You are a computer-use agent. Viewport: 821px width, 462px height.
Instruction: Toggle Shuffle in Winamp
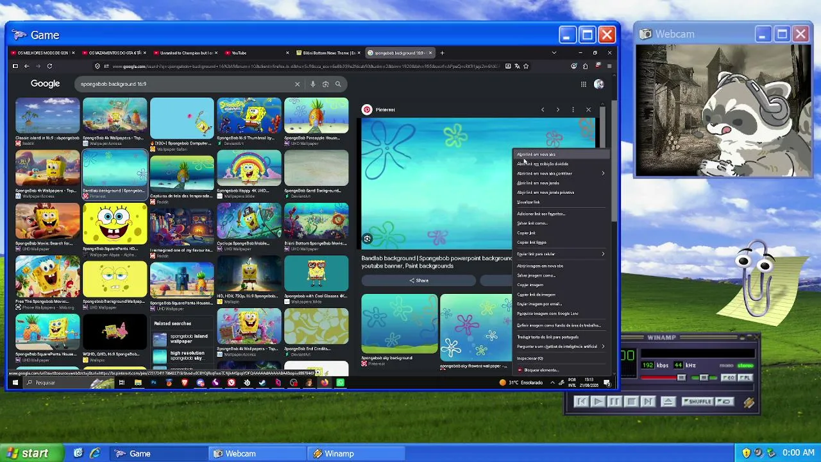point(698,402)
